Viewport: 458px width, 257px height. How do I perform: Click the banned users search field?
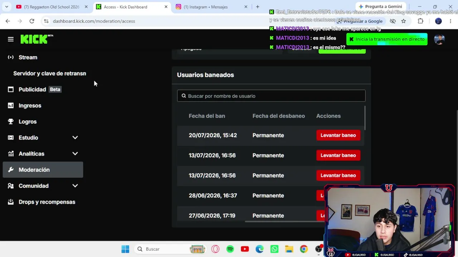(x=271, y=96)
